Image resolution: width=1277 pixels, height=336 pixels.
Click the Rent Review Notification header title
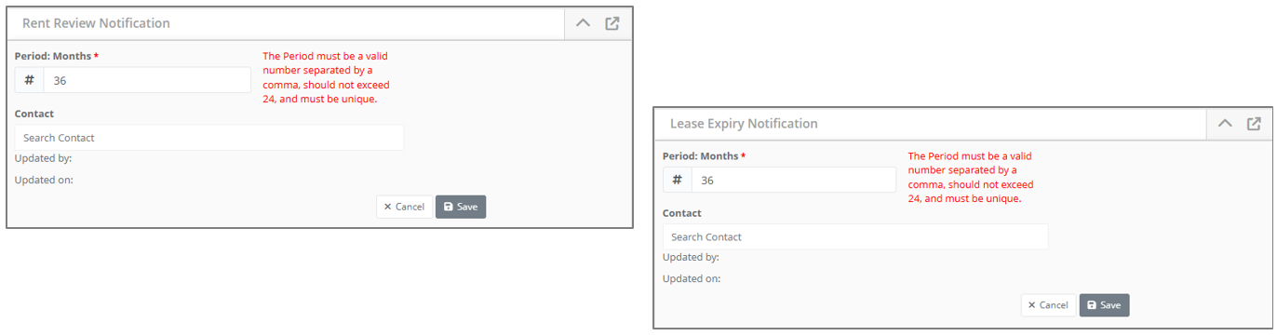[x=96, y=23]
